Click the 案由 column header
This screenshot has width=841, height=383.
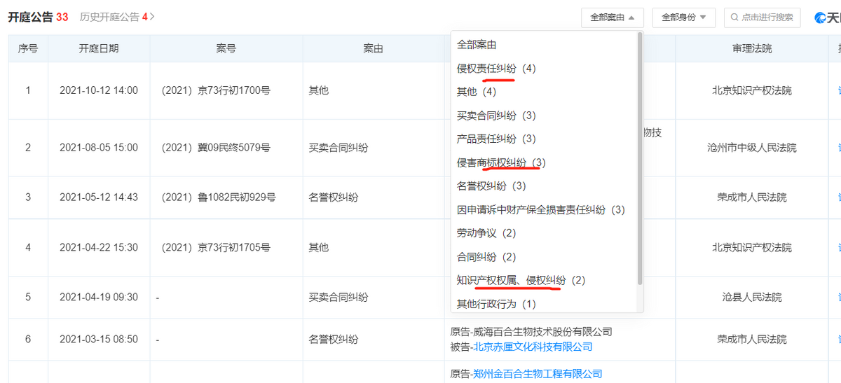[x=373, y=48]
